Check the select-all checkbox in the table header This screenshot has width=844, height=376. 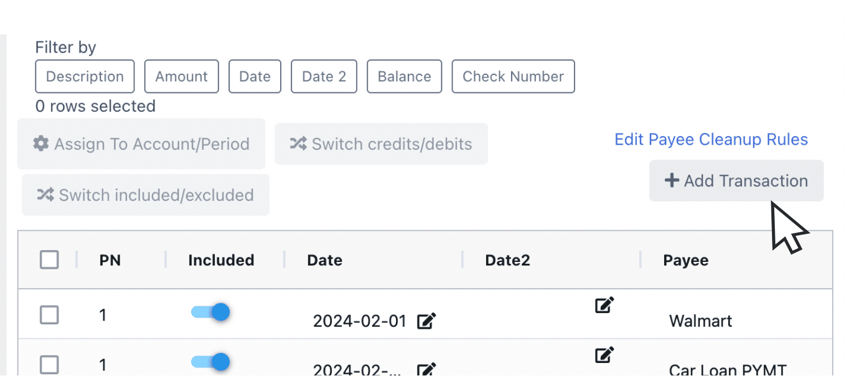(49, 260)
